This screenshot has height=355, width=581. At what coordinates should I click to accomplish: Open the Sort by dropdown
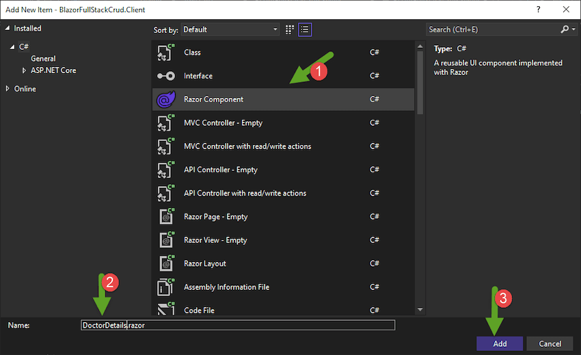click(x=230, y=29)
